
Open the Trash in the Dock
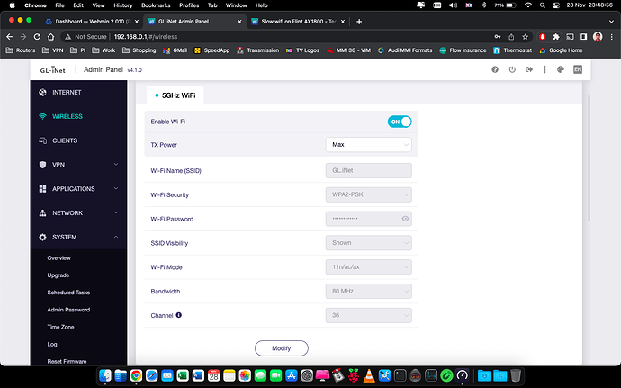coord(516,375)
